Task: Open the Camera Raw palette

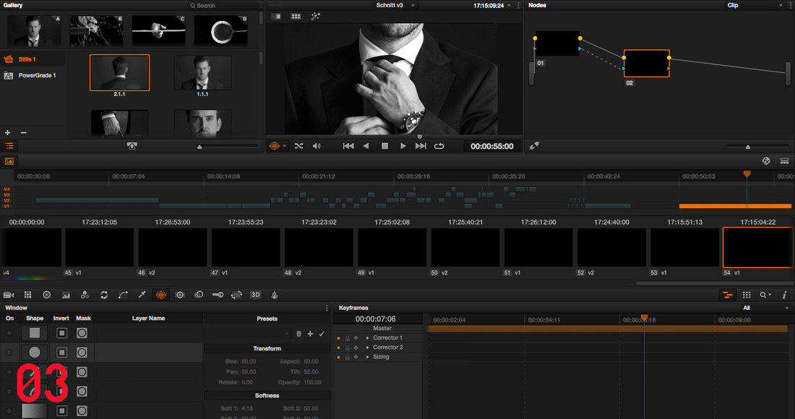Action: tap(9, 295)
